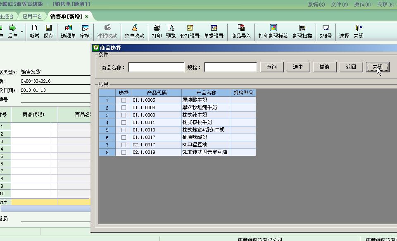Click the 产品名称 column header
Viewport: 397px width, 241px height.
click(206, 93)
